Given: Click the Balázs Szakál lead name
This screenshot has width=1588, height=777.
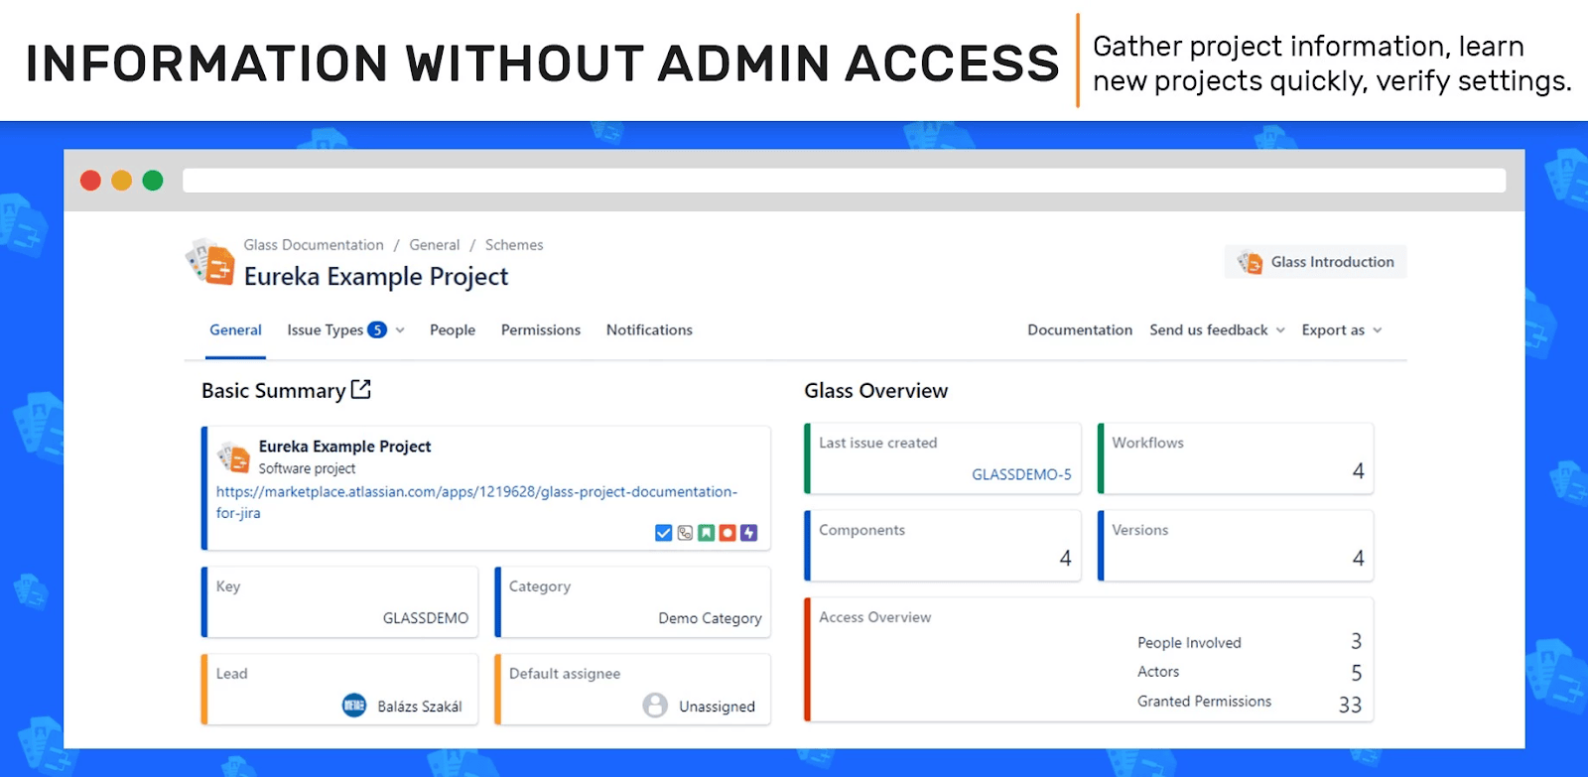Looking at the screenshot, I should [420, 707].
